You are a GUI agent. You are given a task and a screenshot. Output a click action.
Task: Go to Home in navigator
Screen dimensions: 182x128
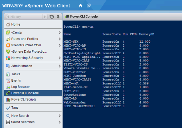tap(33, 24)
